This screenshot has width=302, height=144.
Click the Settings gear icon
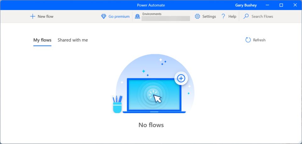[x=198, y=17]
